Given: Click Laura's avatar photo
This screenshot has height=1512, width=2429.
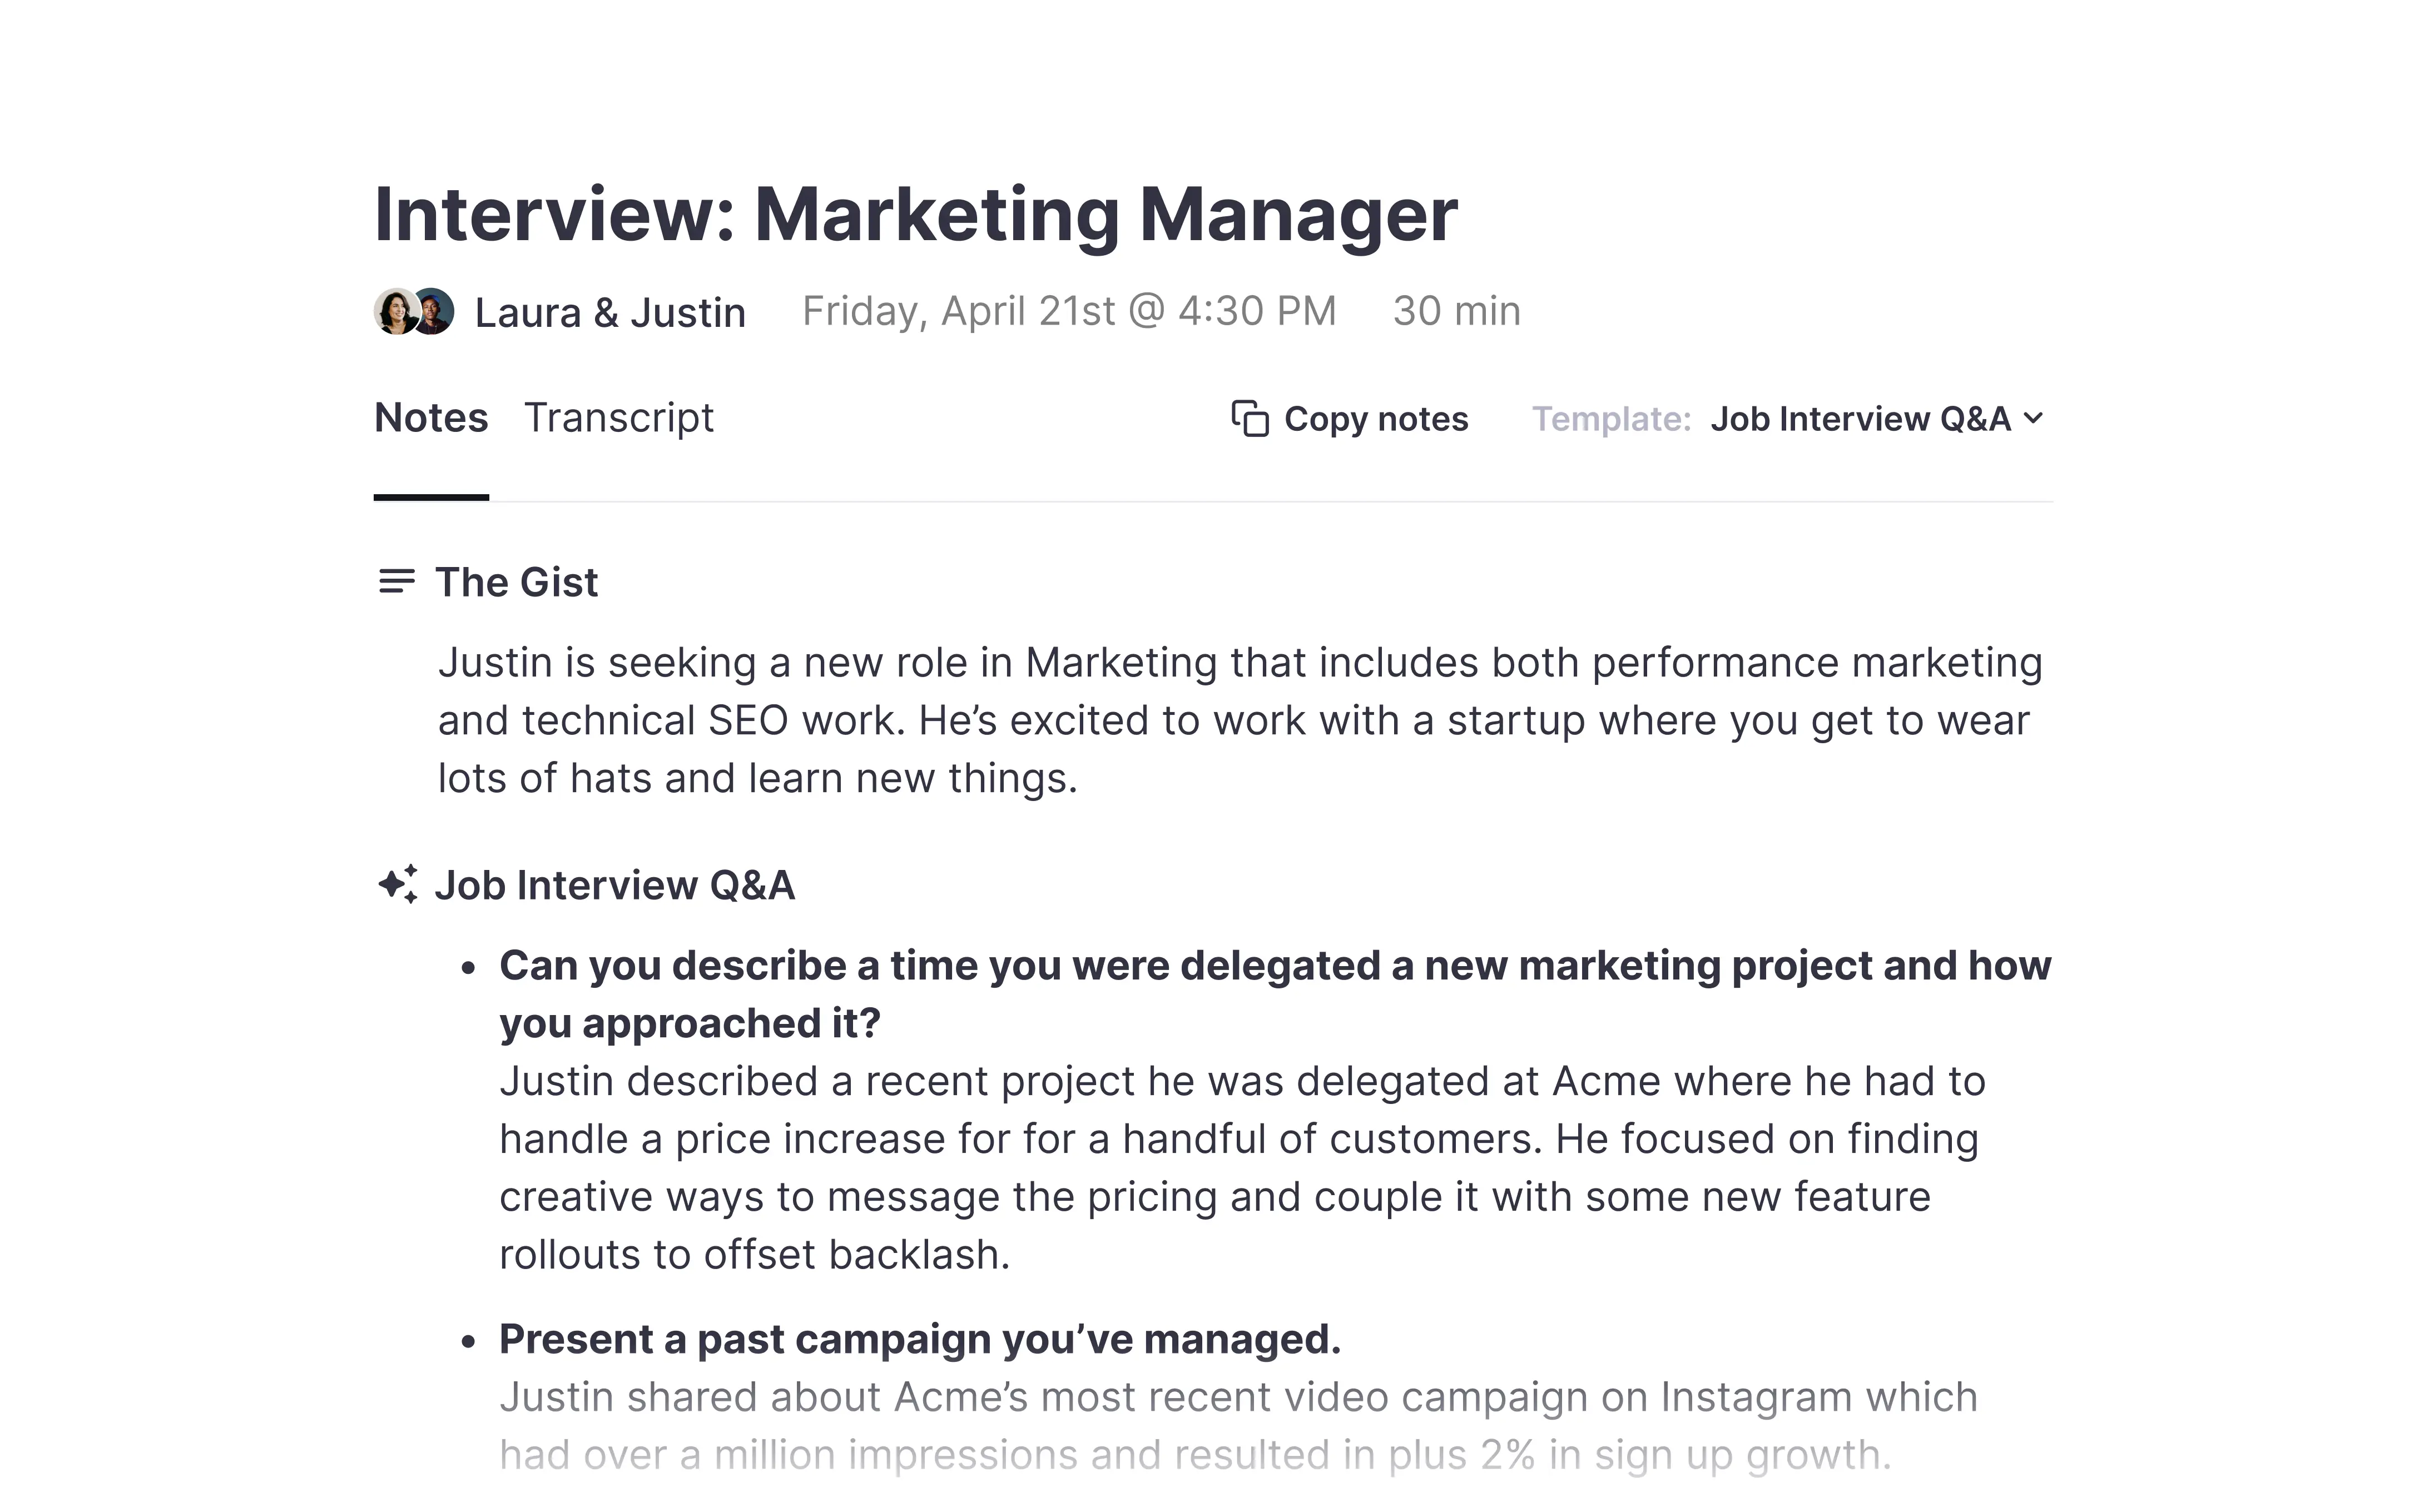Looking at the screenshot, I should (x=396, y=312).
